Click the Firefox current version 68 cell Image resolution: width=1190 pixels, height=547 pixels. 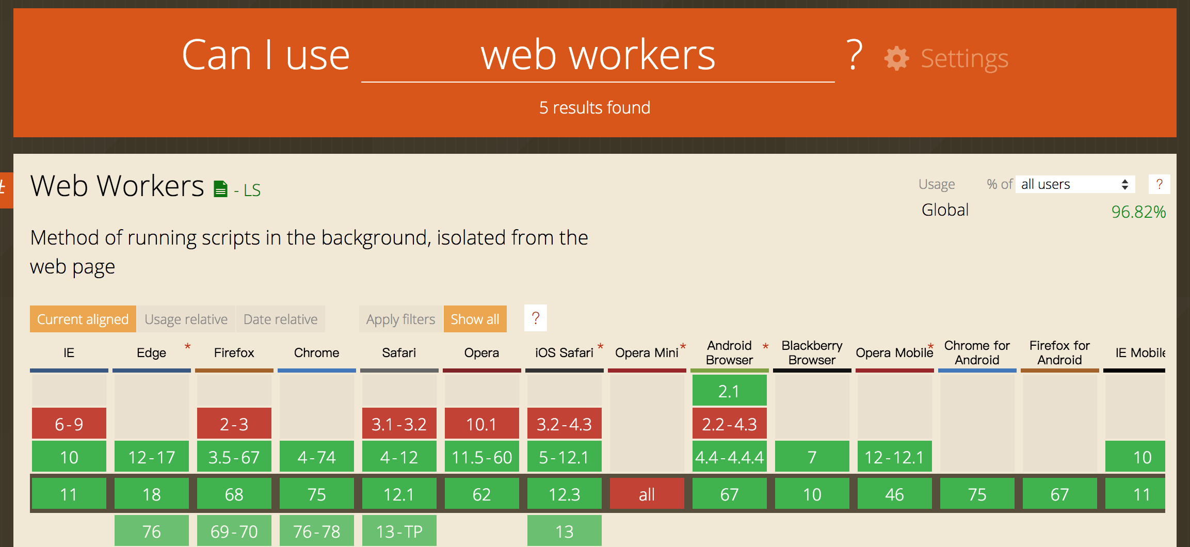(x=234, y=494)
